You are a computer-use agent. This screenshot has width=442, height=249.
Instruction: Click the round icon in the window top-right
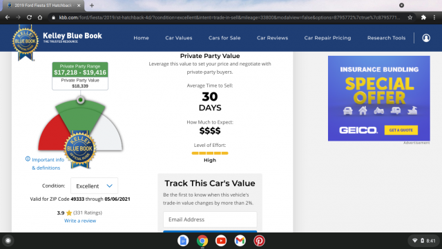pos(401,5)
